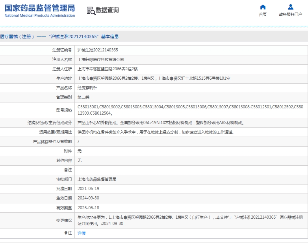The height and width of the screenshot is (243, 308).
Task: Click the 结构及组成/主要组成成分 label
Action: [x=50, y=123]
